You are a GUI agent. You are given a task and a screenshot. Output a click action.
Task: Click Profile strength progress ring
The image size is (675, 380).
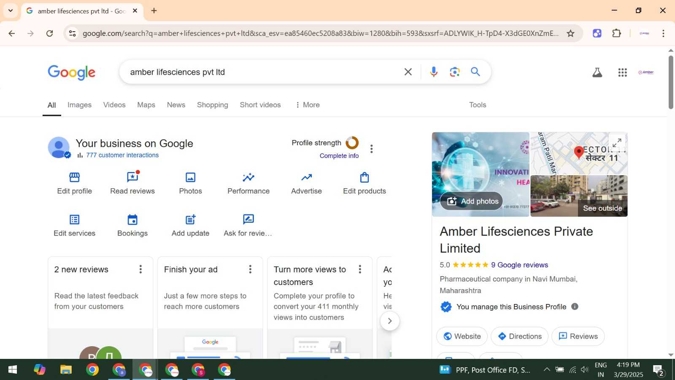(x=352, y=143)
